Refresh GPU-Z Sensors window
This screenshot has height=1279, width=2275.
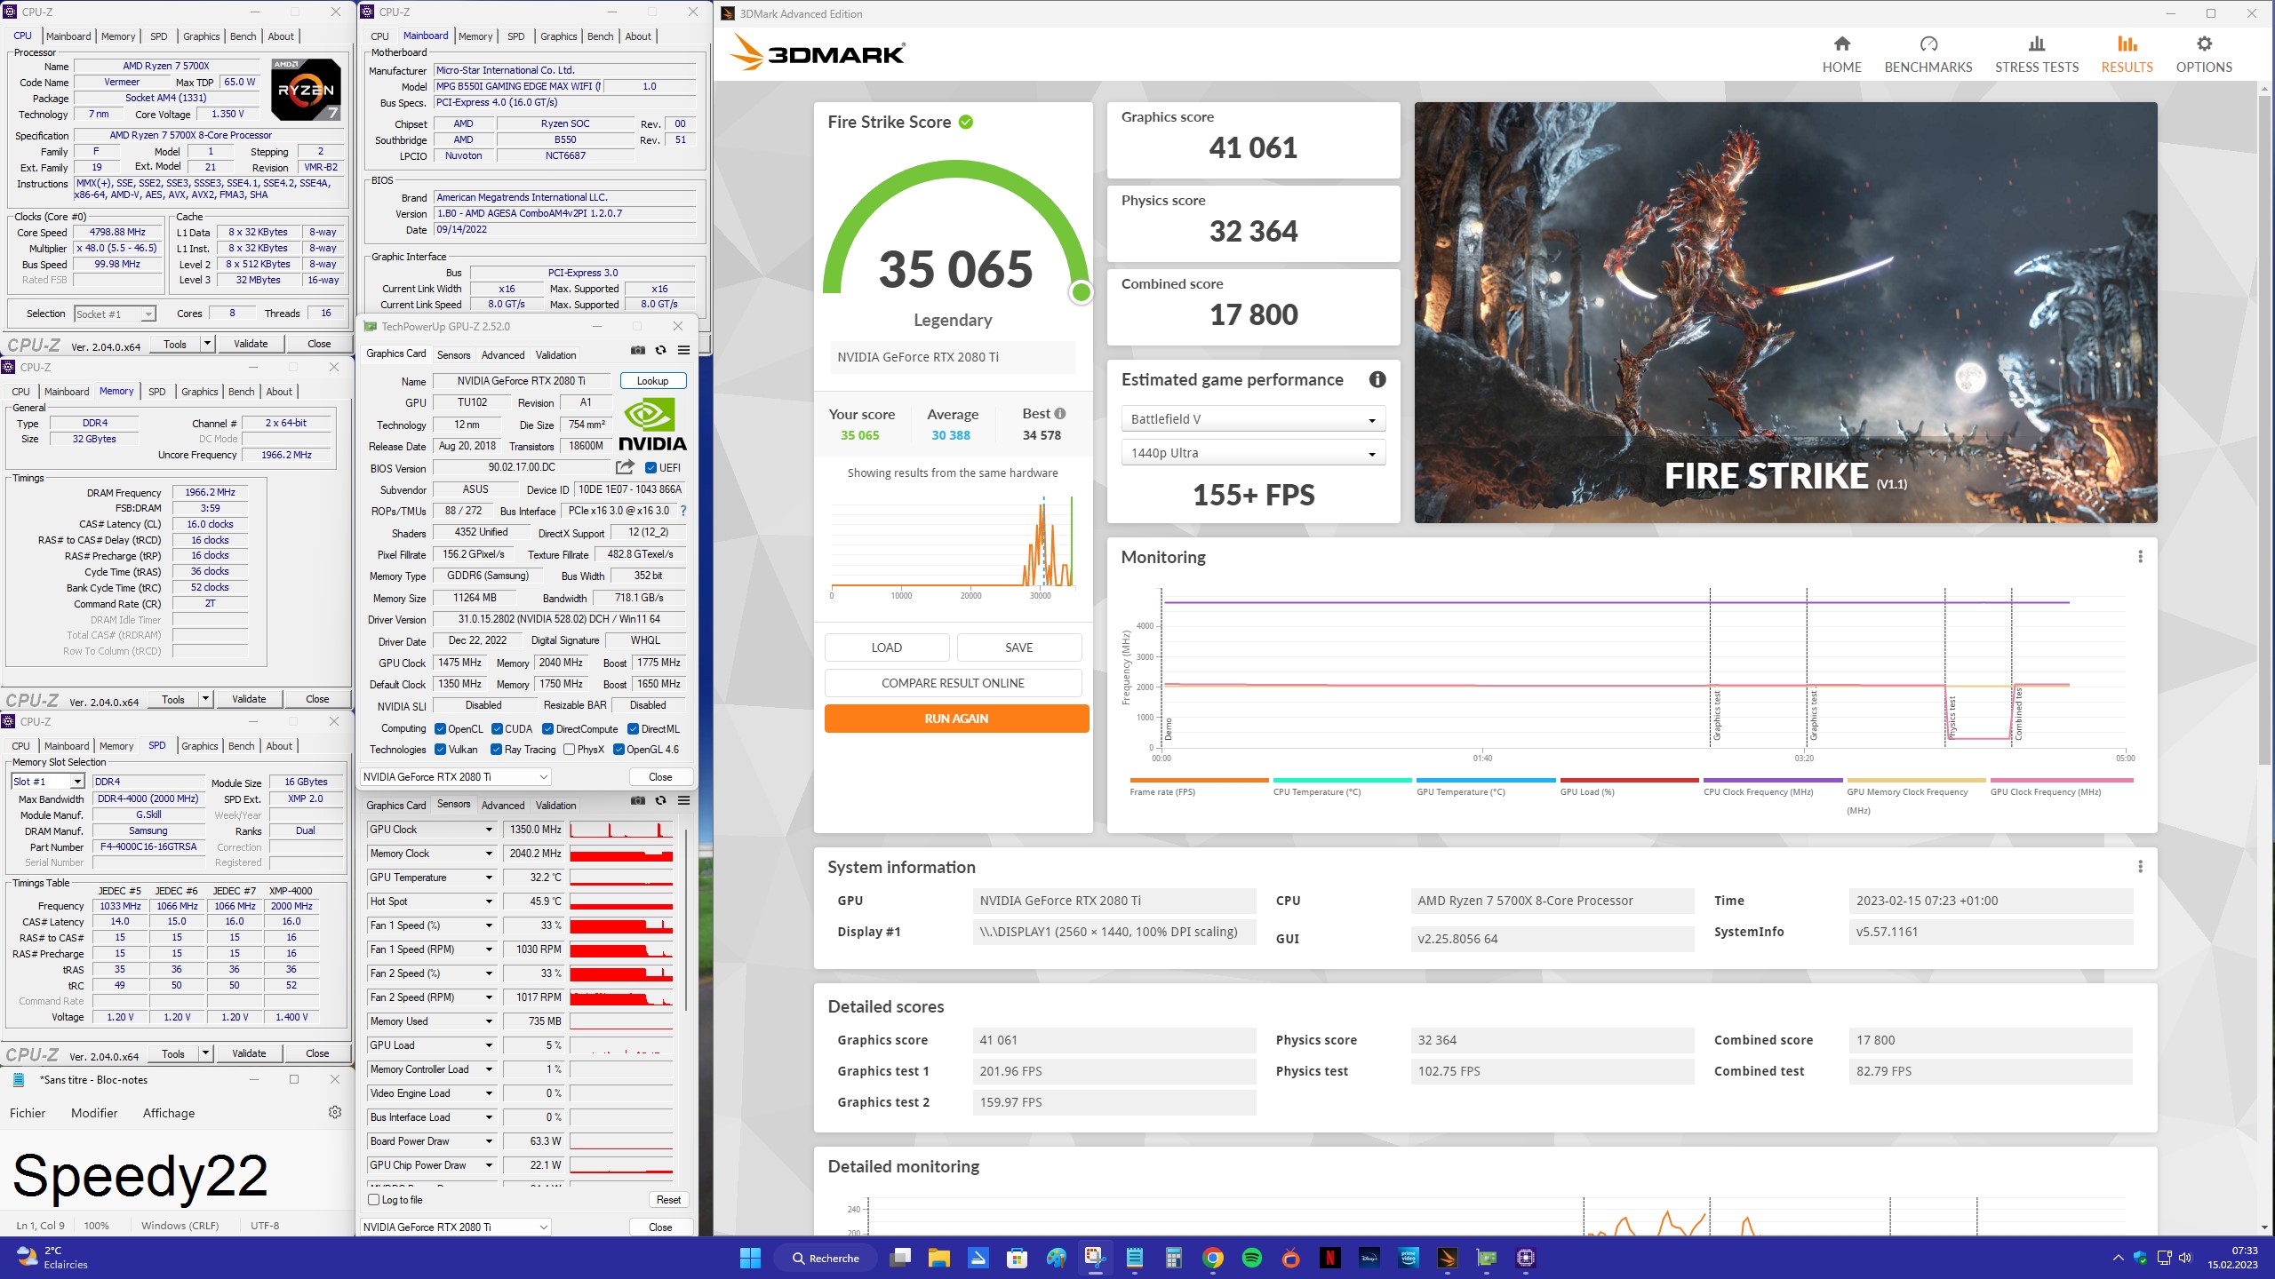(x=660, y=800)
